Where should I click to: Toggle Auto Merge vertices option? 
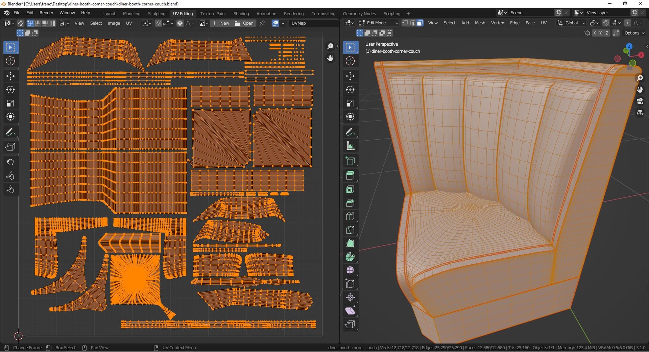pos(616,33)
